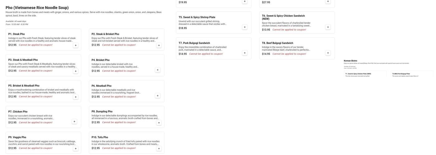This screenshot has height=155, width=436.
Task: Click plus icon for P10. Tofu Pho
Action: [x=159, y=149]
